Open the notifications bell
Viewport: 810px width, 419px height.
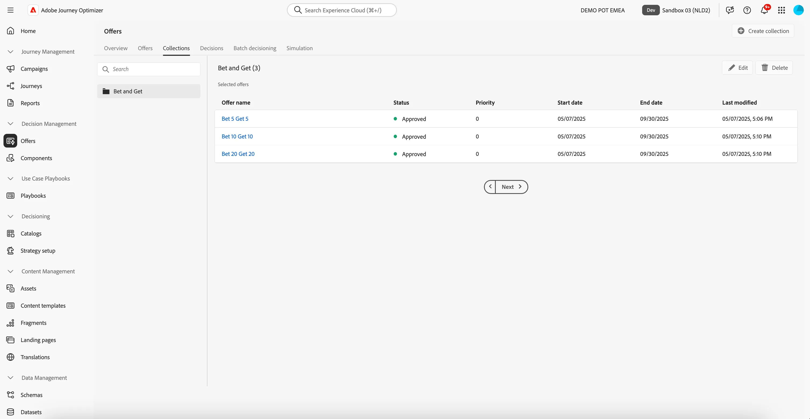(764, 10)
